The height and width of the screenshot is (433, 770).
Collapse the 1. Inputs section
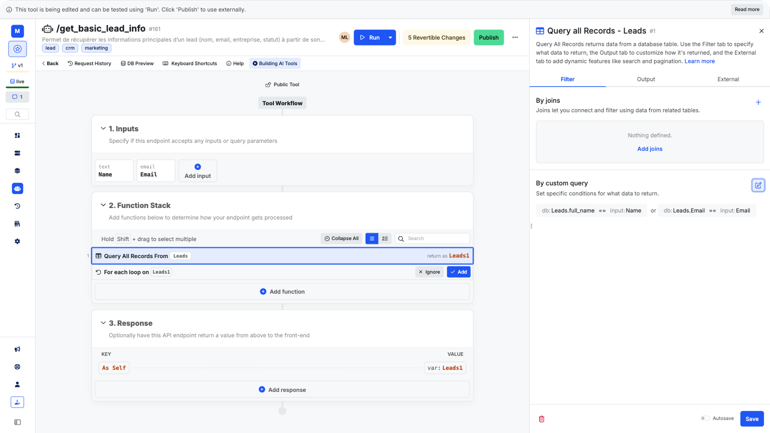click(103, 129)
